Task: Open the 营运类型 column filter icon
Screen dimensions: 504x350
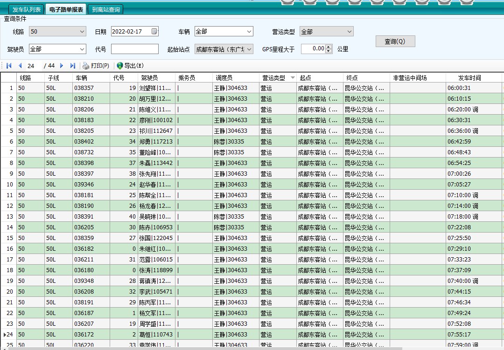Action: (293, 78)
